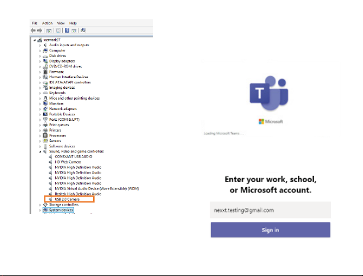Expand the System devices arrow
Viewport: 363px width, 276px height.
click(x=40, y=210)
